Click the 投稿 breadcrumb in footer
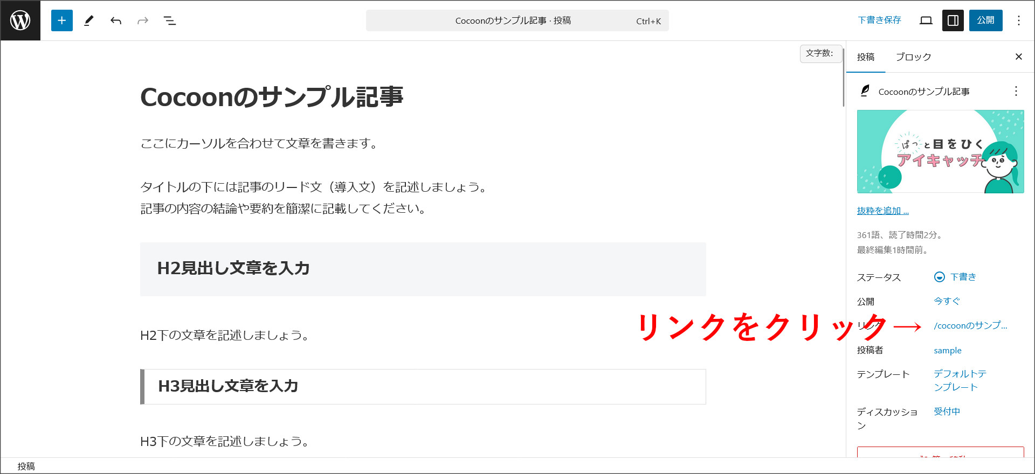Screen dimensions: 1035x474 26,466
